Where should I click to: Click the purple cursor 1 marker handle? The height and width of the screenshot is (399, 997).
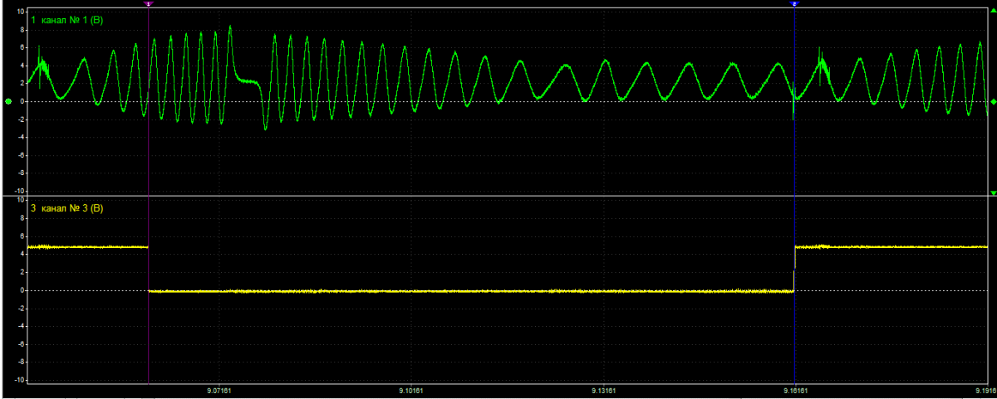[x=148, y=4]
